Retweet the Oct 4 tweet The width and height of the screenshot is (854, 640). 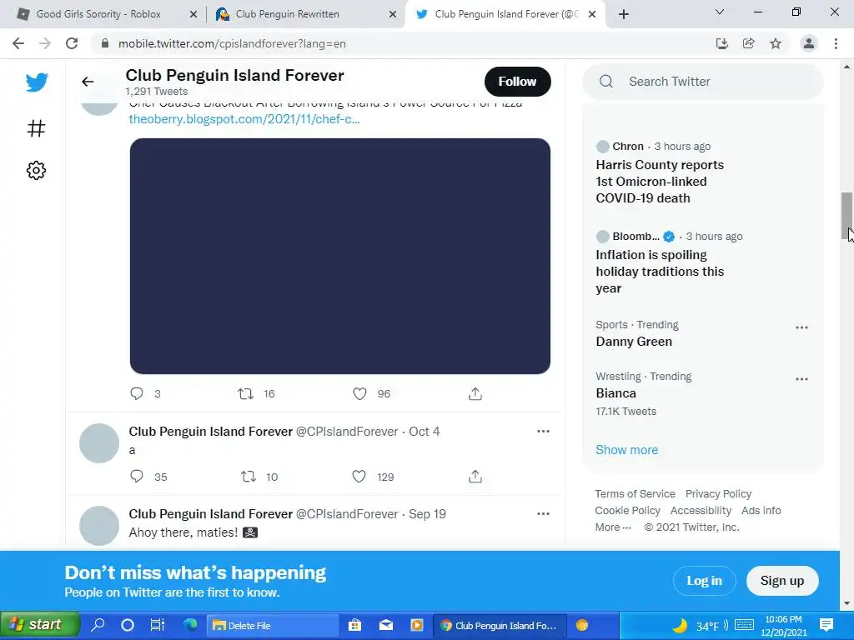pyautogui.click(x=249, y=477)
